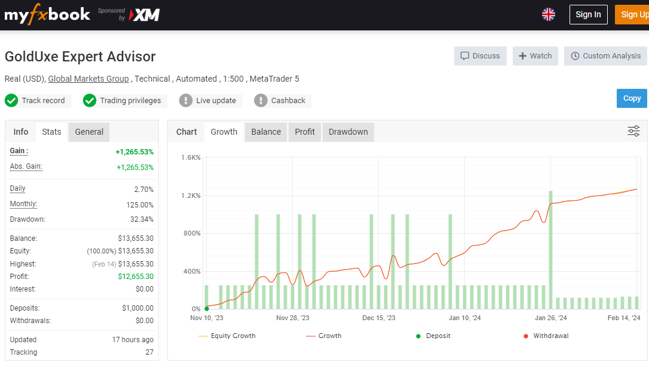649x372 pixels.
Task: Select the Growth chart tab
Action: [x=224, y=132]
